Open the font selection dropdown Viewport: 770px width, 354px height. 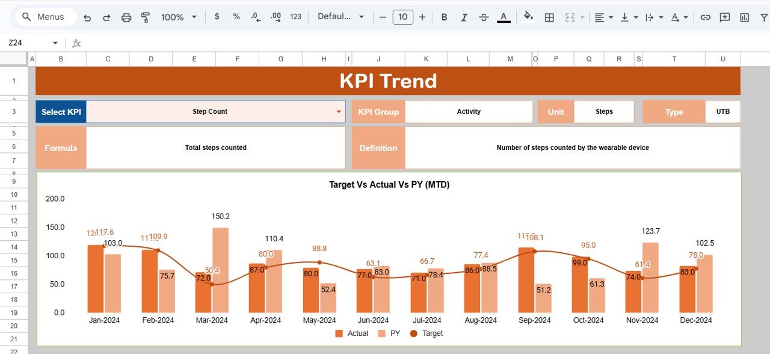(x=341, y=17)
